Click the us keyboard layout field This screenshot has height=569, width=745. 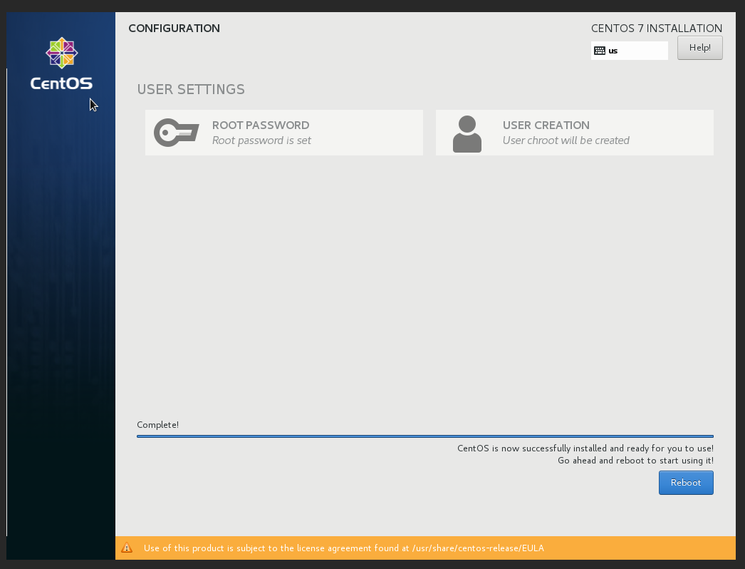(629, 51)
